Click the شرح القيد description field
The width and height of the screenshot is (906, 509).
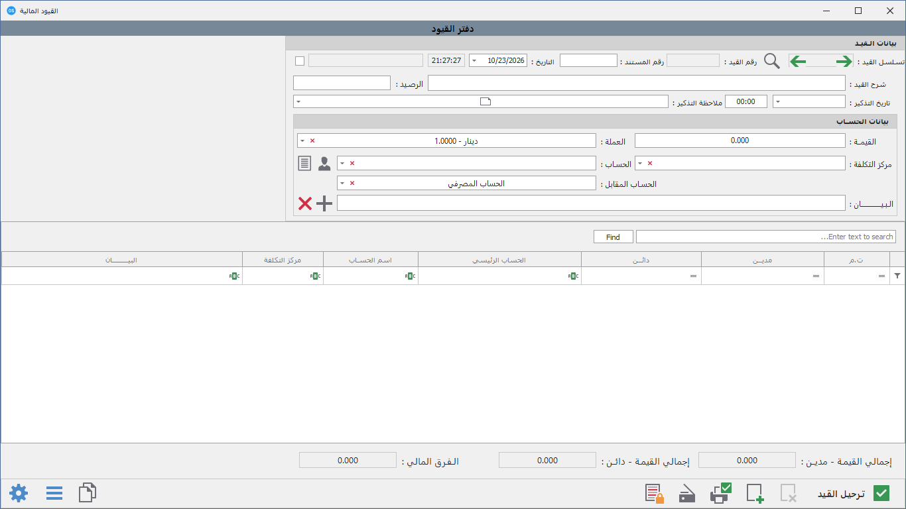pyautogui.click(x=637, y=83)
